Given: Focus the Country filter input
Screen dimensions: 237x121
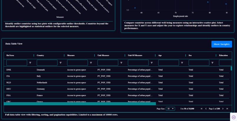Looking at the screenshot, I should [47, 63].
